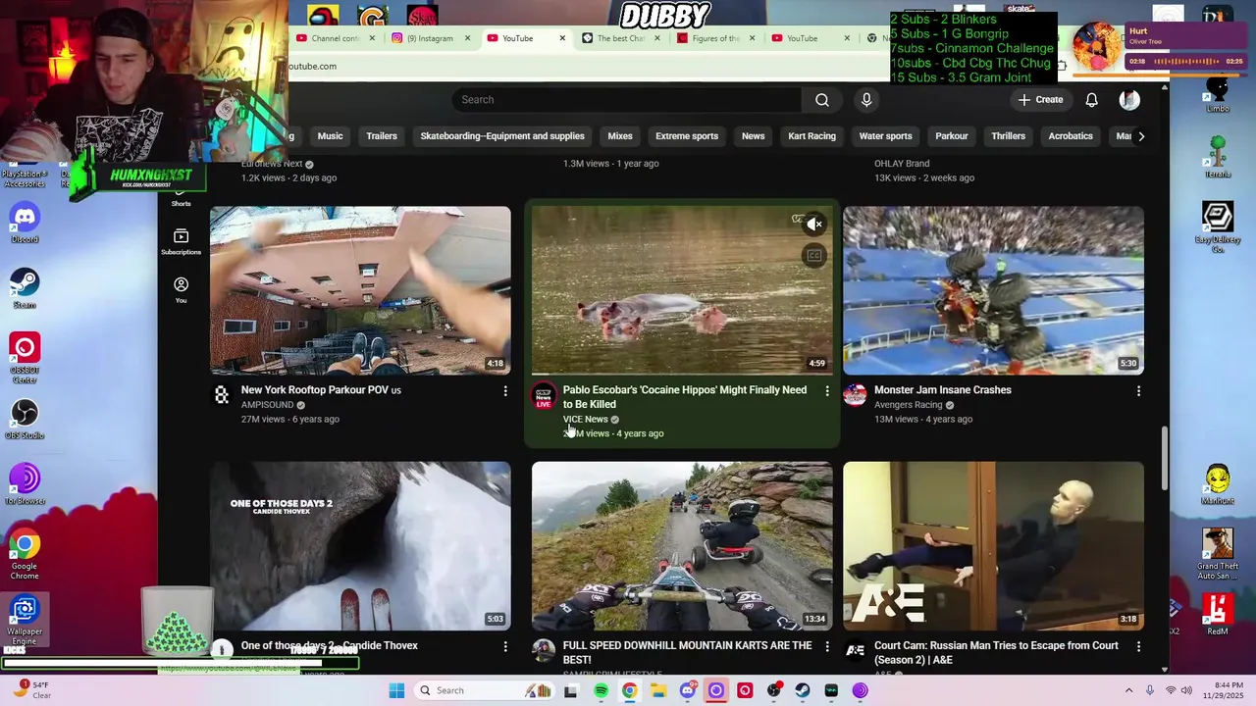
Task: Open Grand Theft Auto San Andreas shortcut
Action: tap(1218, 554)
